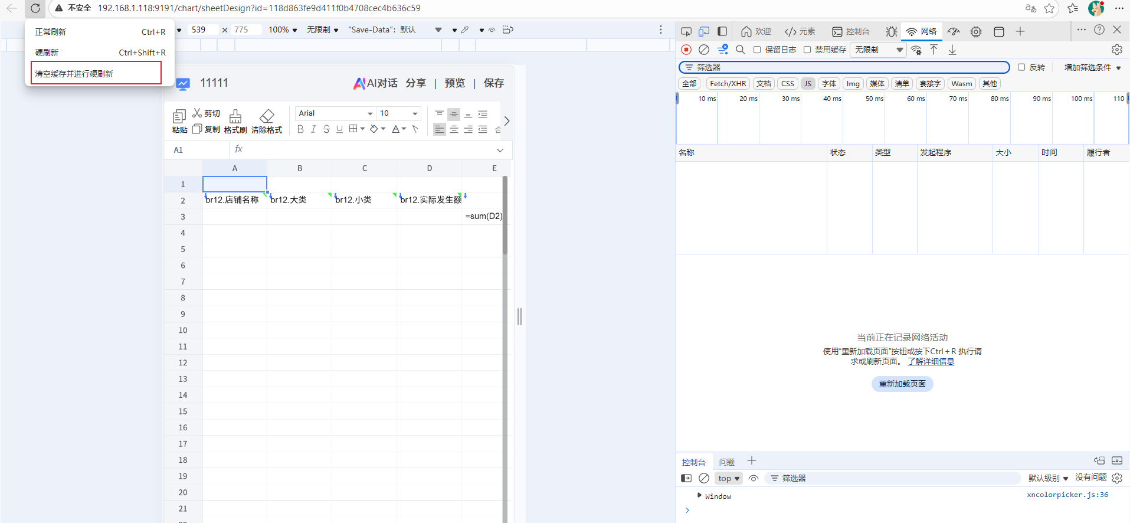The width and height of the screenshot is (1130, 523).
Task: Apply strikethrough to the cell text
Action: click(x=326, y=129)
